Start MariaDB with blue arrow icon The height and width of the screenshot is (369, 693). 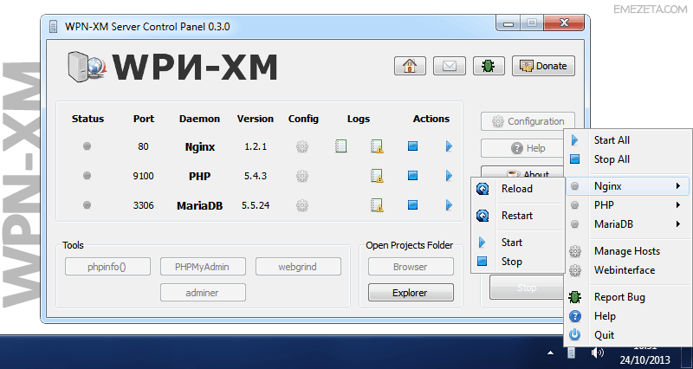[449, 204]
